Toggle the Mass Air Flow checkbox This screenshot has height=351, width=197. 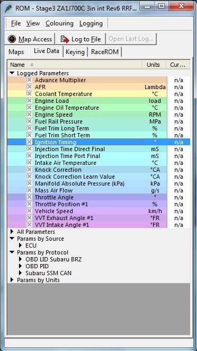click(29, 190)
